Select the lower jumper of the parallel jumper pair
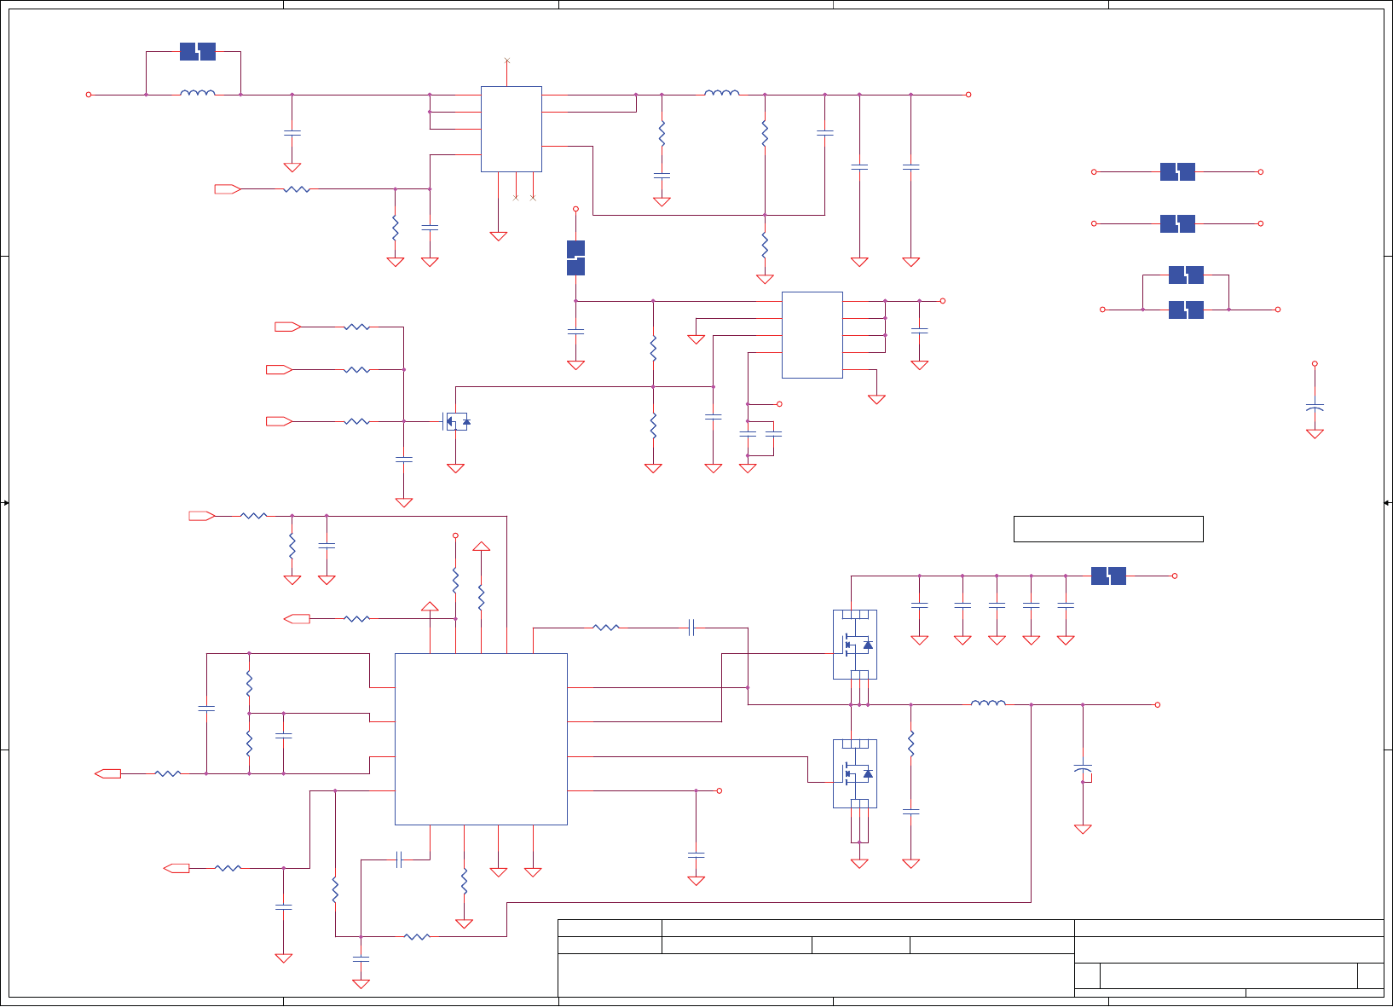Screen dimensions: 1393x1007 (1186, 310)
